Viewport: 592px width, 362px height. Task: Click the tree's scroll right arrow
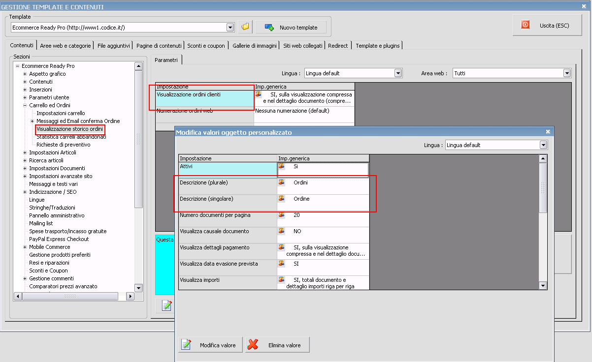[131, 296]
